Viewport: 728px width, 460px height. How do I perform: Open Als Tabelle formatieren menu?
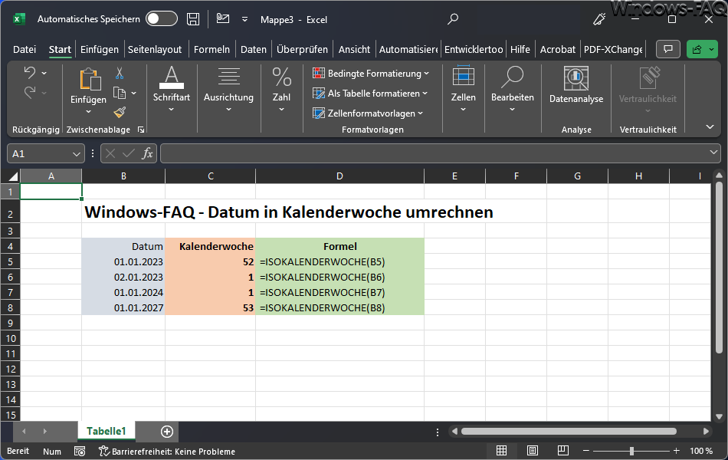pyautogui.click(x=370, y=94)
